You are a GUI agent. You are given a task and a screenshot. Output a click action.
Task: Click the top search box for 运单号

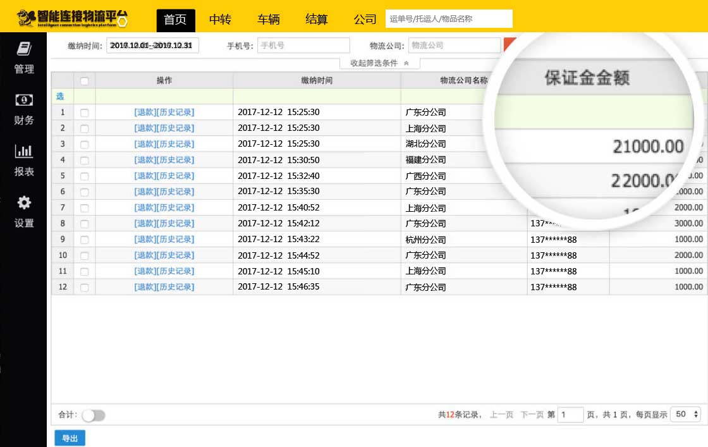(449, 19)
